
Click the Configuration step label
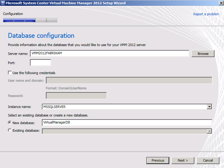[x=13, y=14]
